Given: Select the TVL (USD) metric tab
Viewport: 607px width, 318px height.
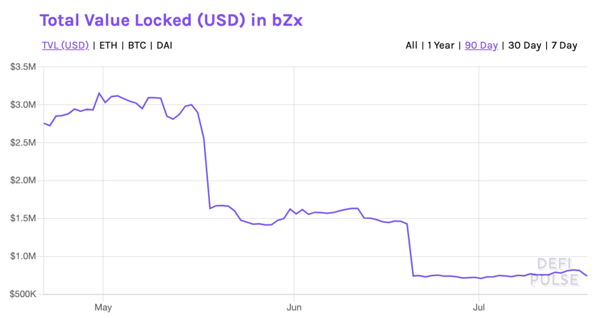Looking at the screenshot, I should click(64, 45).
